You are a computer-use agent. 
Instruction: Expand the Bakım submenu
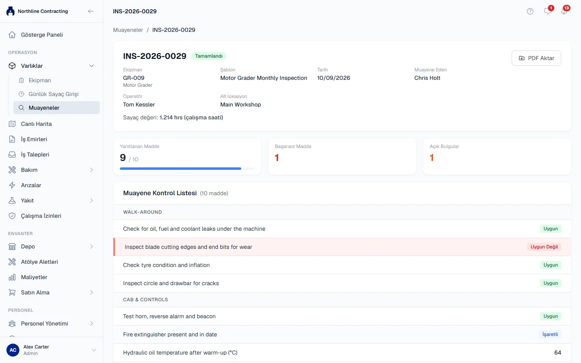[92, 170]
